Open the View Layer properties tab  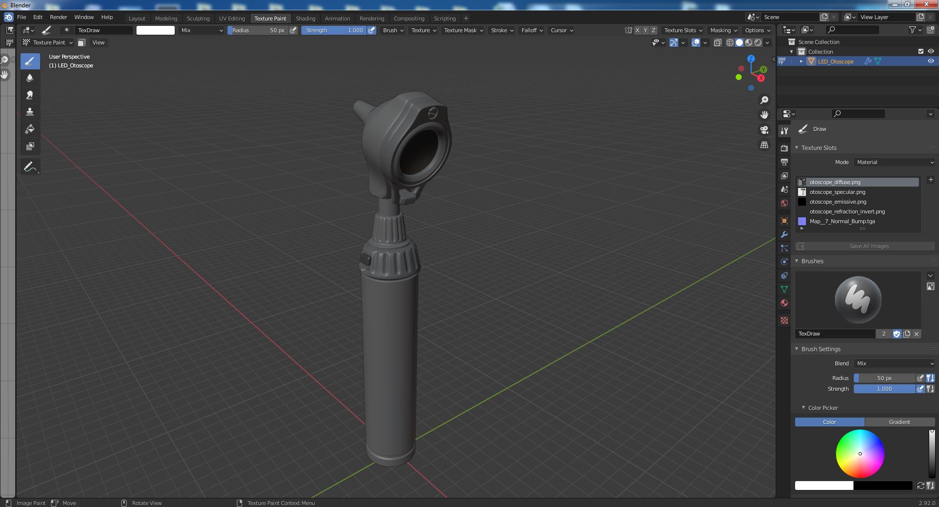[784, 175]
